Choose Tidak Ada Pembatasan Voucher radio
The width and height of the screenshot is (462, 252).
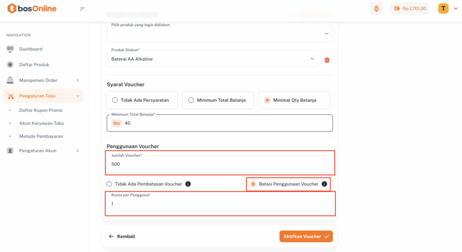pyautogui.click(x=109, y=184)
